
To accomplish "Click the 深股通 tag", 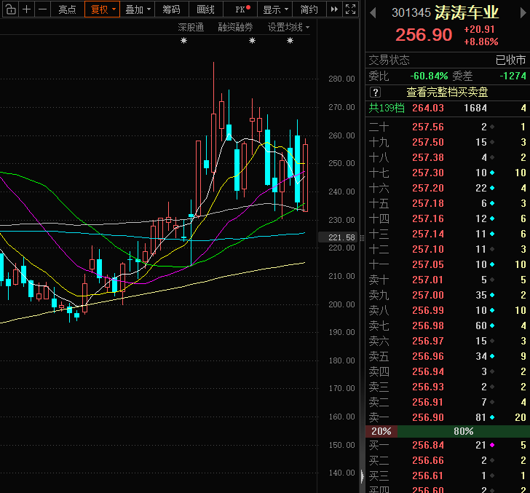I will (191, 27).
